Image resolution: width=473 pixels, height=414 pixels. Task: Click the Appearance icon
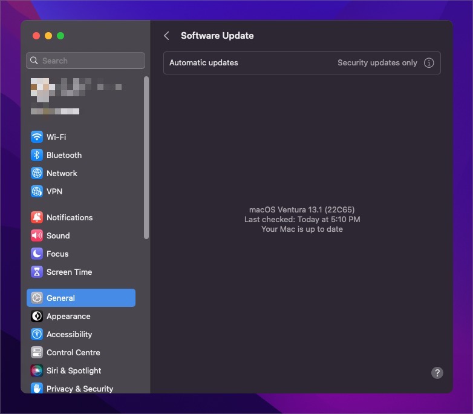[37, 316]
